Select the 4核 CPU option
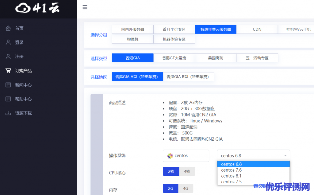 tap(187, 171)
